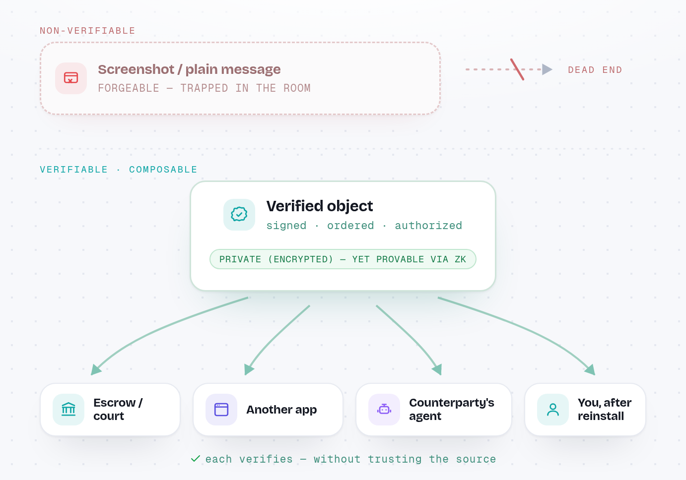Viewport: 686px width, 480px height.
Task: Click the green checkmark beside 'each verifies'
Action: [196, 459]
